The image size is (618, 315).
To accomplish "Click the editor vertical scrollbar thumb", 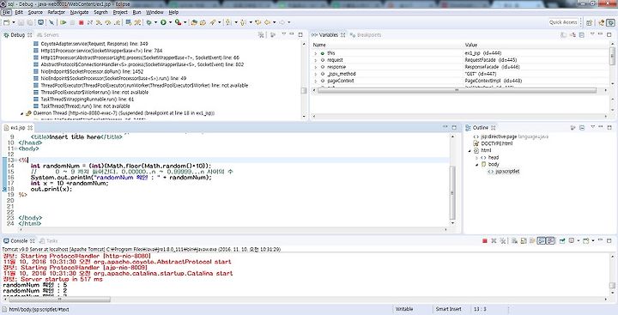I will click(452, 192).
